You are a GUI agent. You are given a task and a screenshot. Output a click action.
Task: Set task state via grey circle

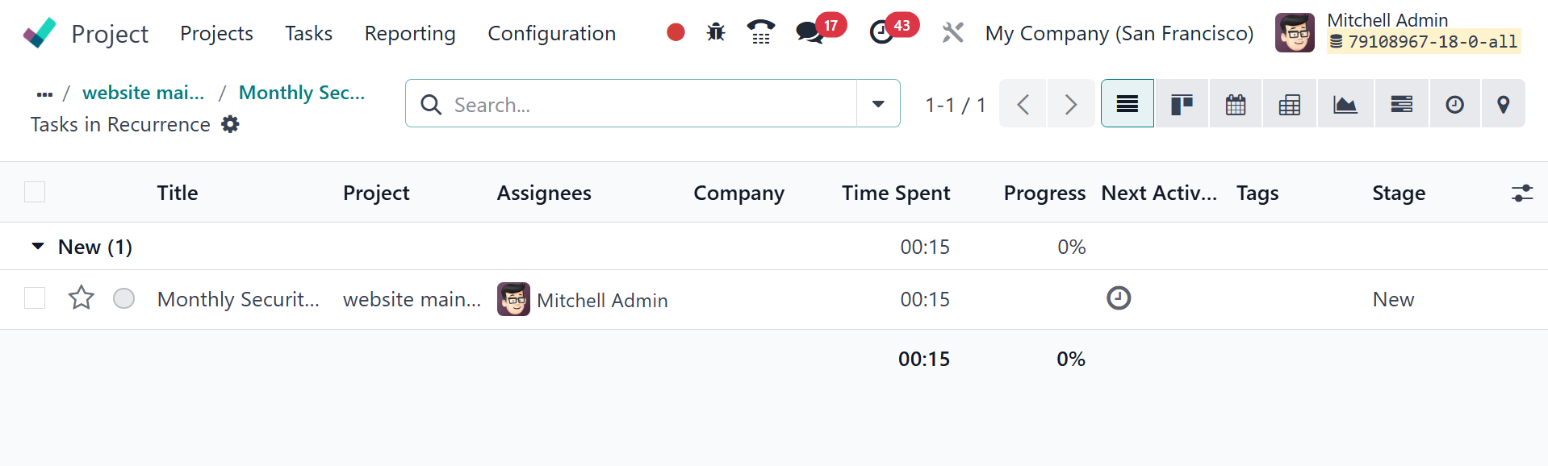[x=123, y=298]
